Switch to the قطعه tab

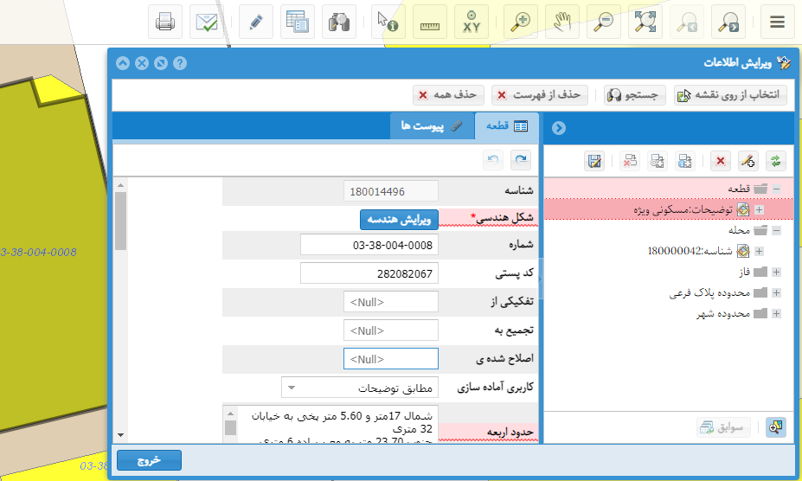507,126
